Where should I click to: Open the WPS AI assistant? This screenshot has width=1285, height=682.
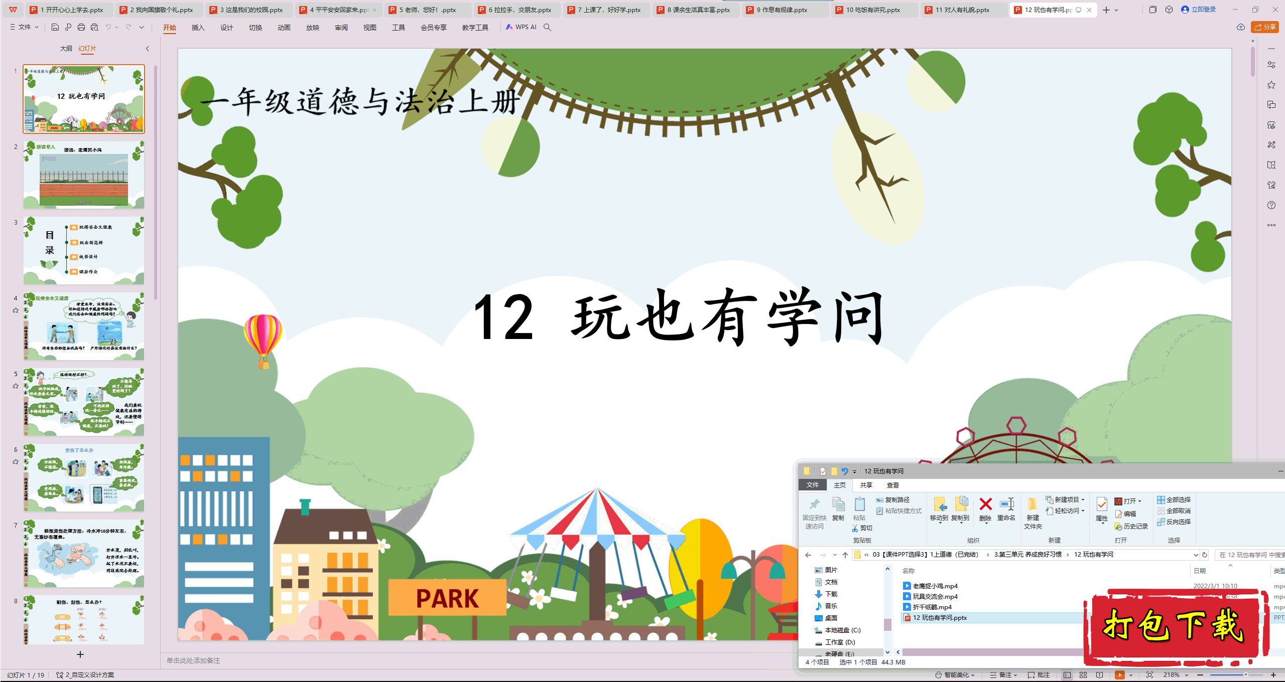pos(521,27)
